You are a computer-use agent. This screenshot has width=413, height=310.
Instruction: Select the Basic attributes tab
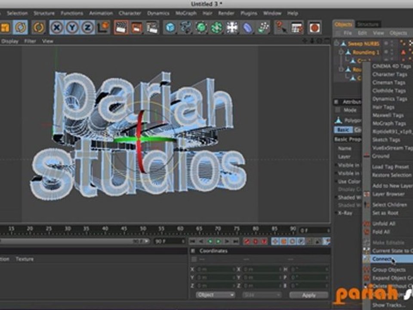pyautogui.click(x=343, y=130)
